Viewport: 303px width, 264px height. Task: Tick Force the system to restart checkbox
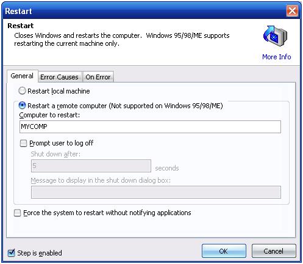pos(17,213)
